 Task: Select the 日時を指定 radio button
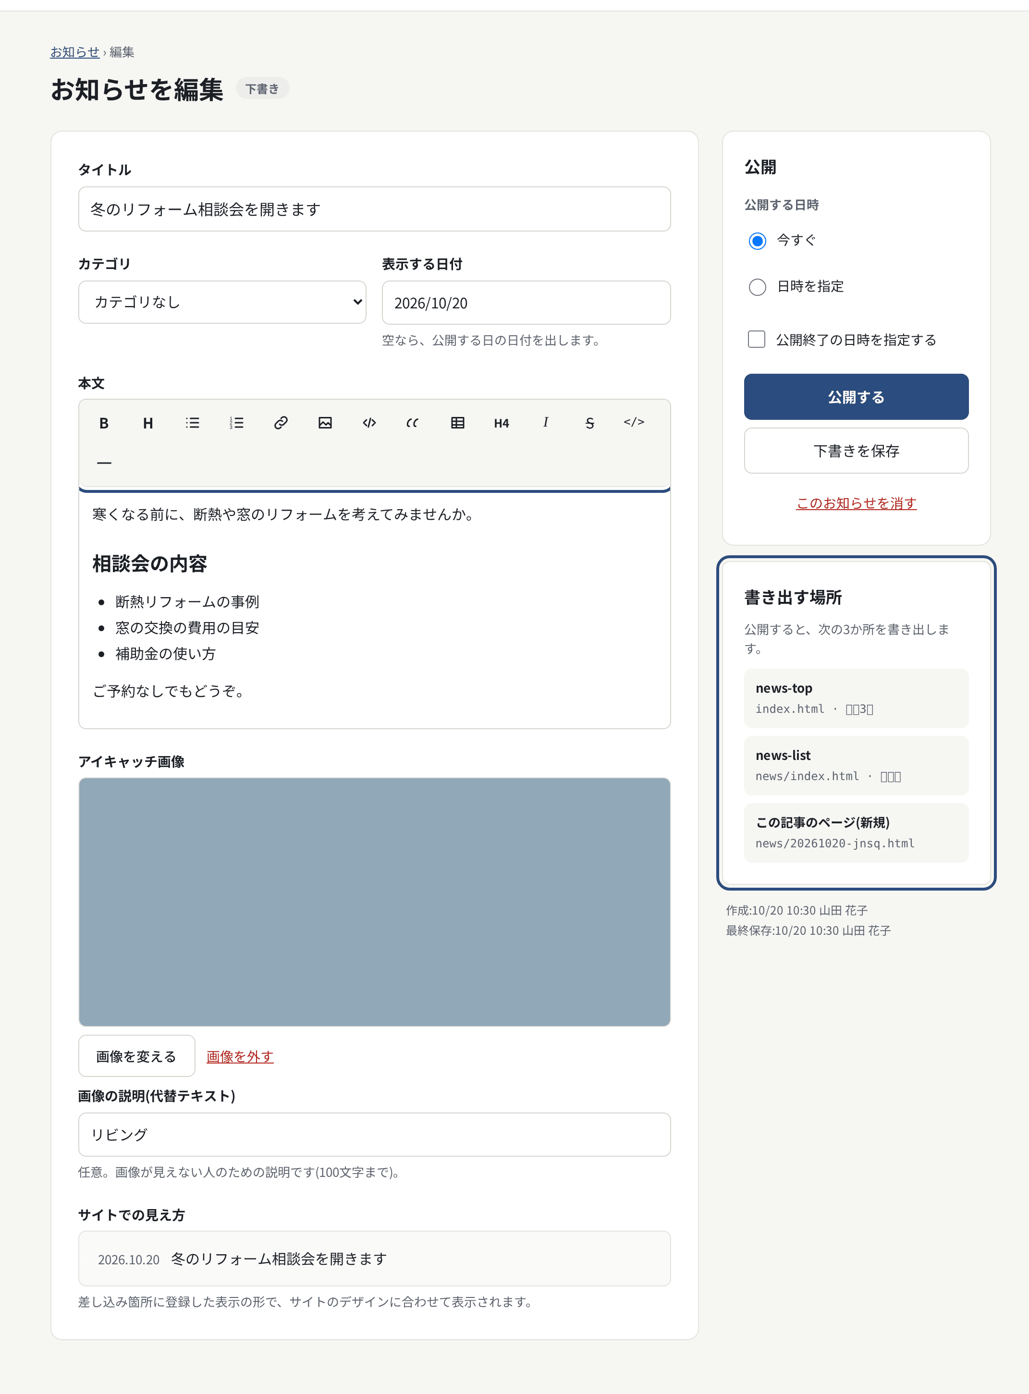(x=758, y=286)
